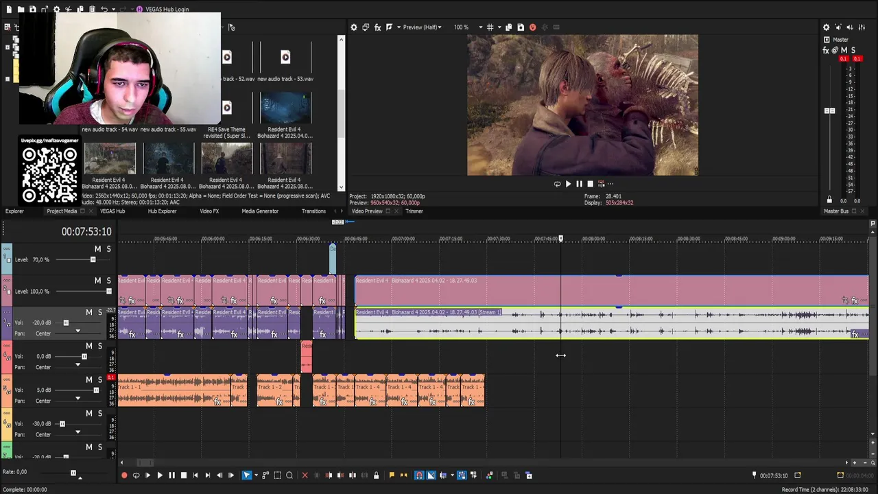Open the Hub Explorer tab
Viewport: 878px width, 494px height.
coord(162,211)
